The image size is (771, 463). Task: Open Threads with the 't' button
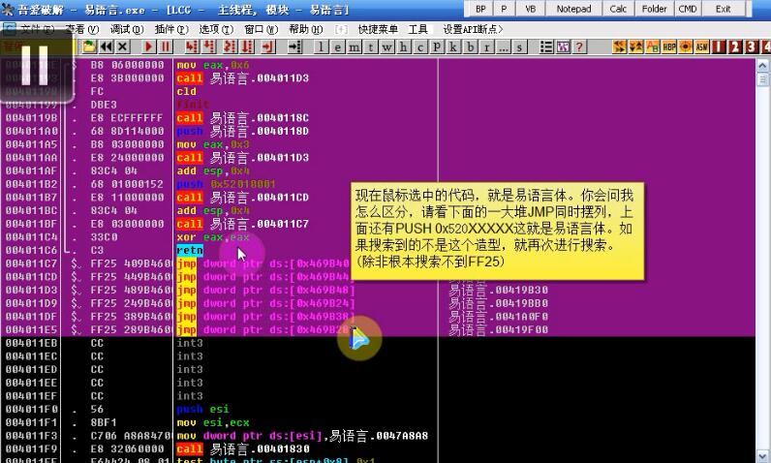[x=370, y=46]
